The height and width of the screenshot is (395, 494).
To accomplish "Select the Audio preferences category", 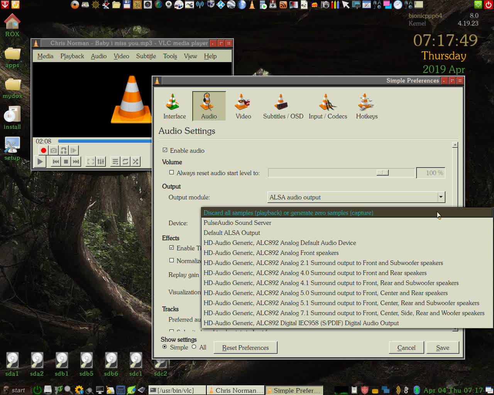I will 209,106.
